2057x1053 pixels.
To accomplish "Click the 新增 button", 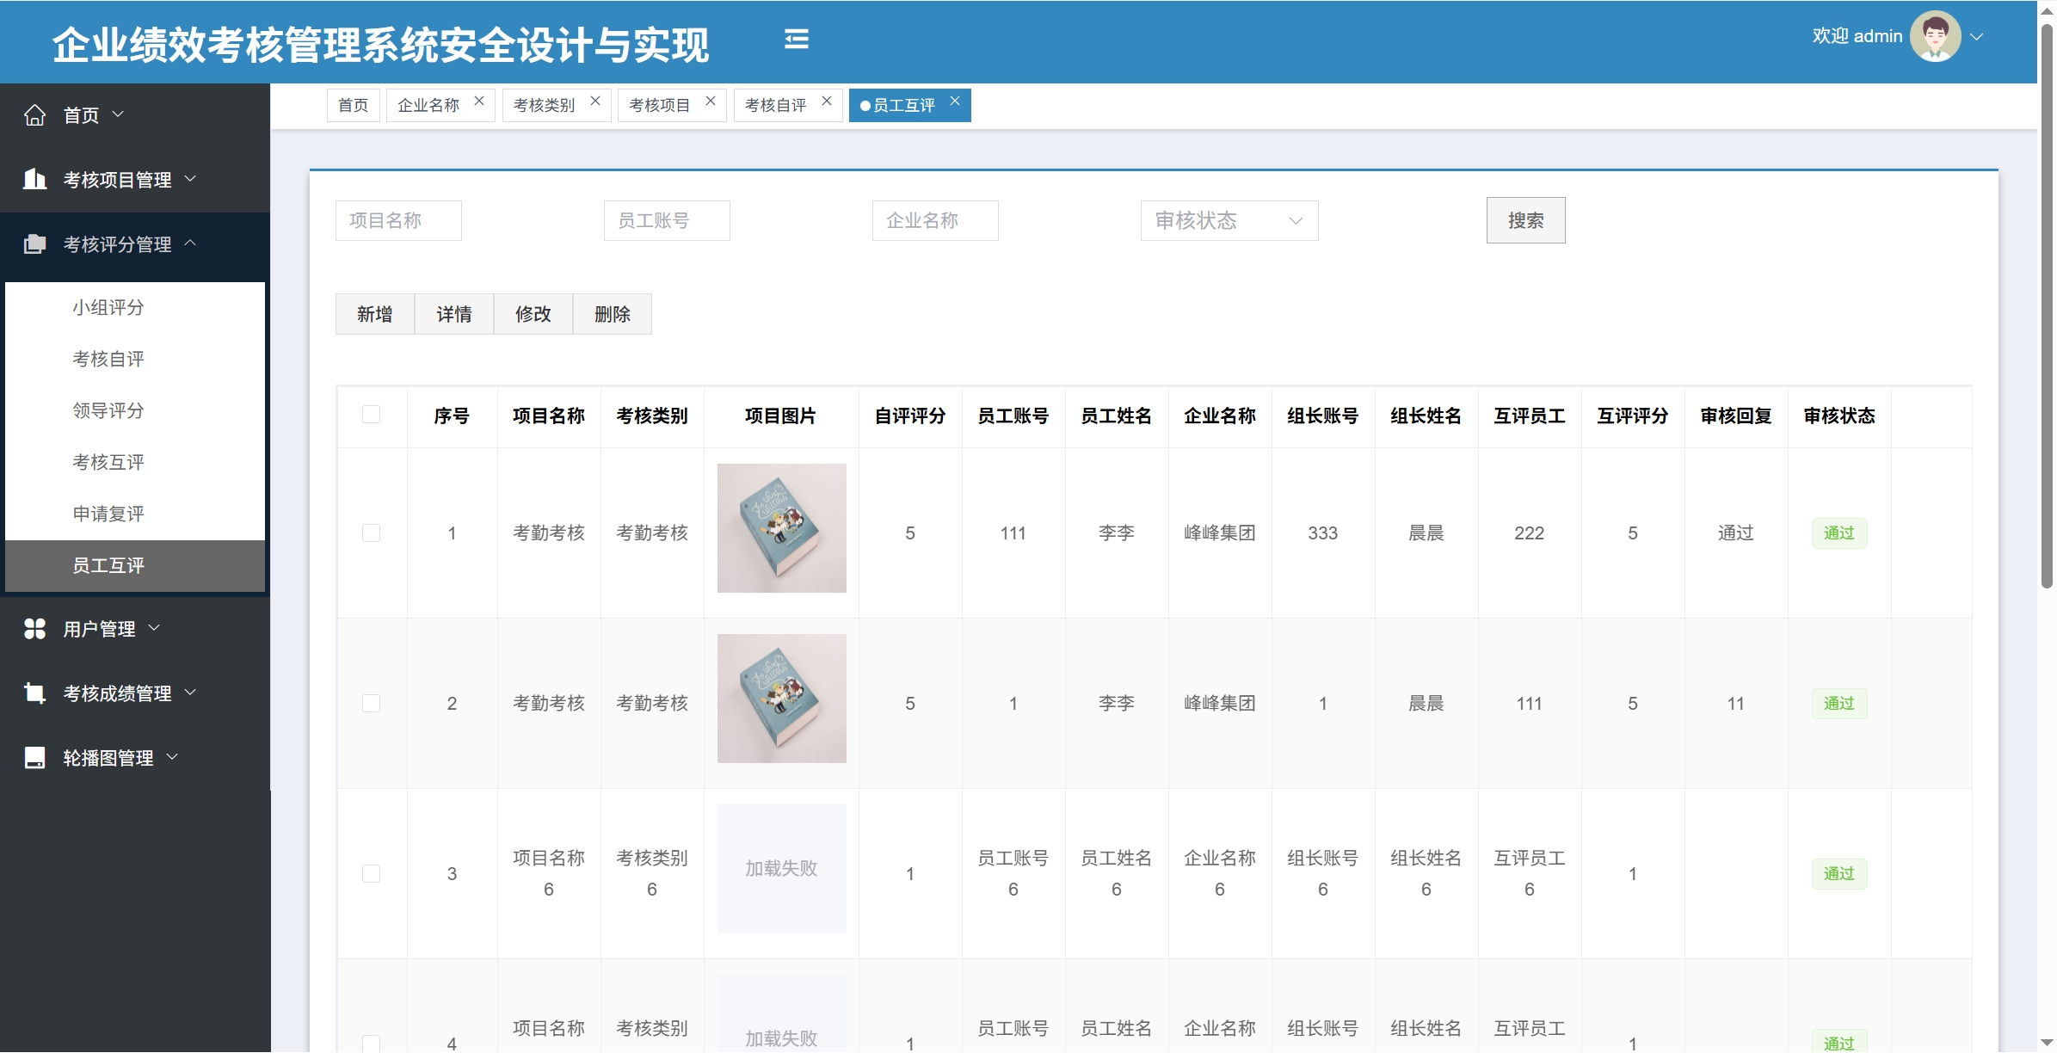I will pyautogui.click(x=375, y=314).
